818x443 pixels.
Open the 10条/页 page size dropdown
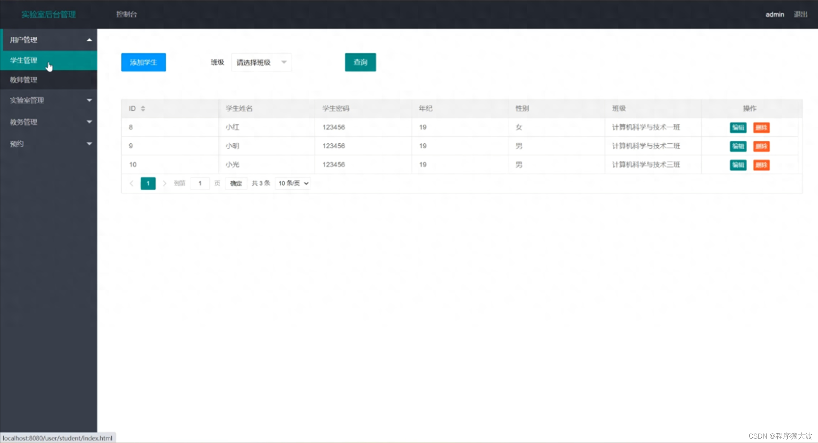click(x=292, y=183)
